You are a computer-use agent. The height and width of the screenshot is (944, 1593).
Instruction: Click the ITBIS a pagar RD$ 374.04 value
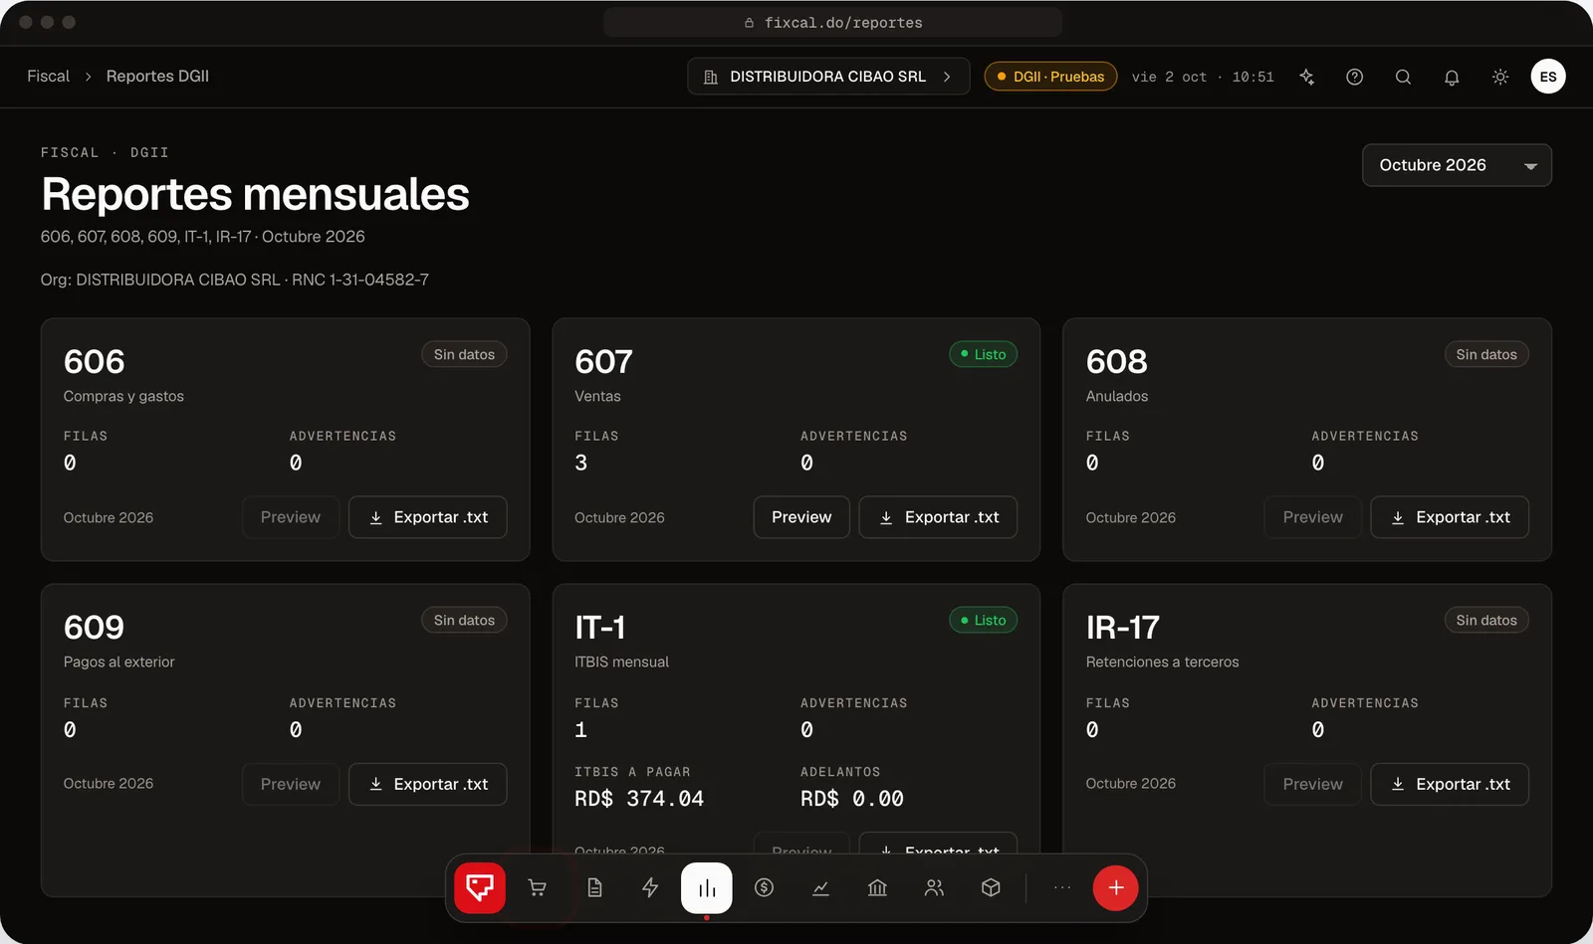click(639, 799)
